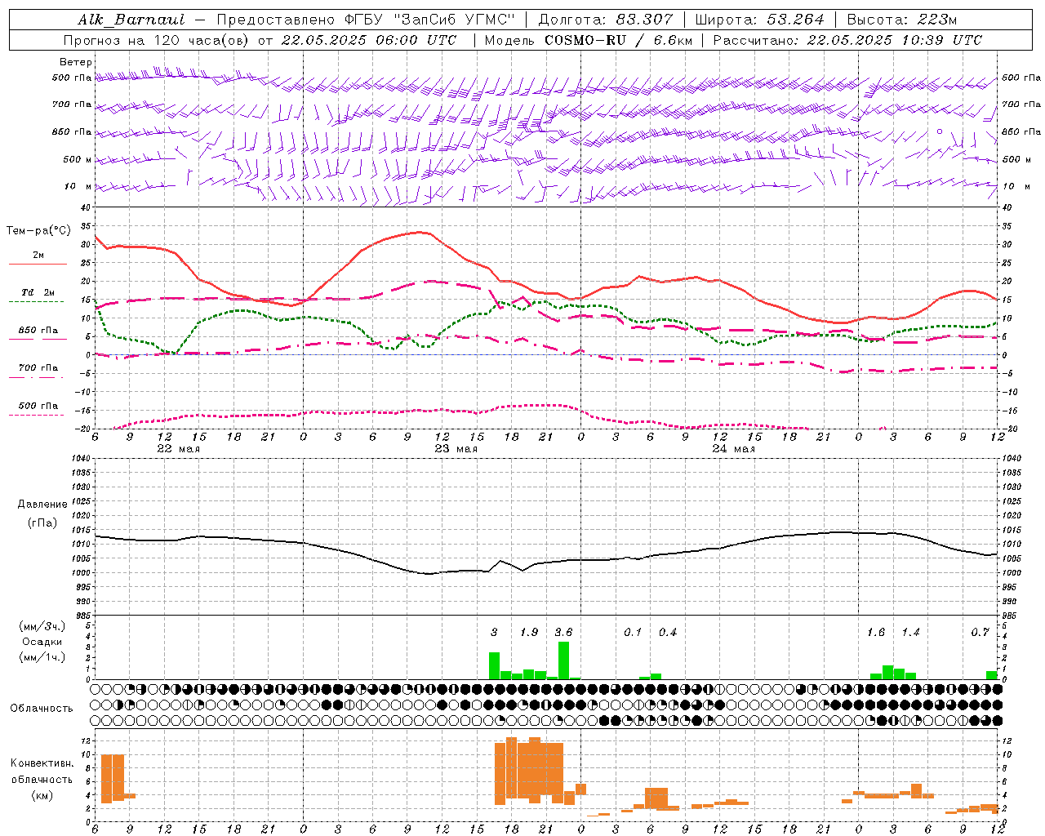Click the station name Alk_Barnaul
Screen dimensions: 1045x836
point(131,20)
